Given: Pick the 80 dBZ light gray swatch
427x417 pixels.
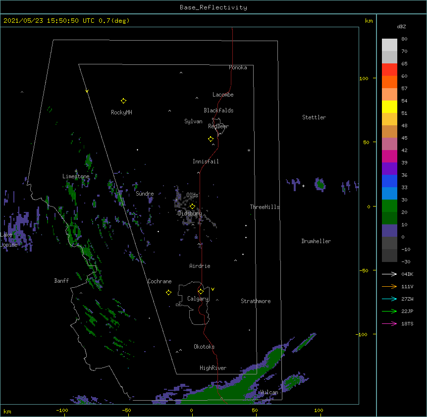Looking at the screenshot, I should pos(389,45).
